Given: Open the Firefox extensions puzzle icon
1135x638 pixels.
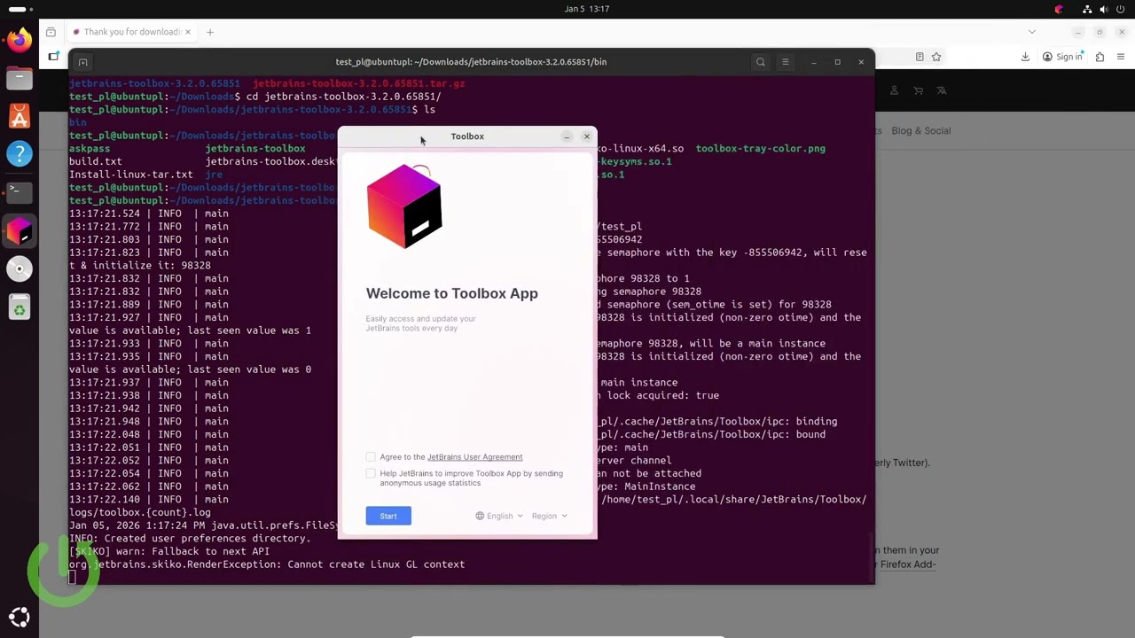Looking at the screenshot, I should 1100,57.
